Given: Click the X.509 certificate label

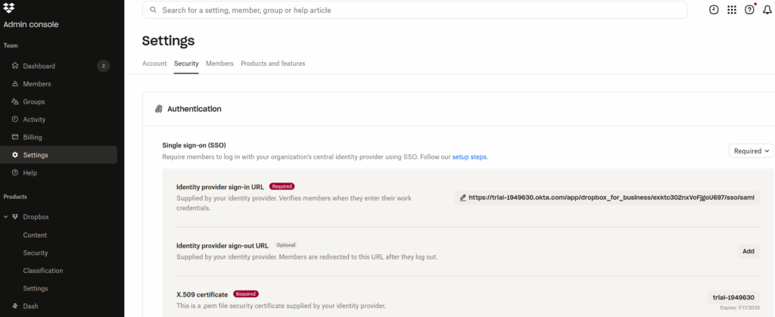Looking at the screenshot, I should 202,295.
